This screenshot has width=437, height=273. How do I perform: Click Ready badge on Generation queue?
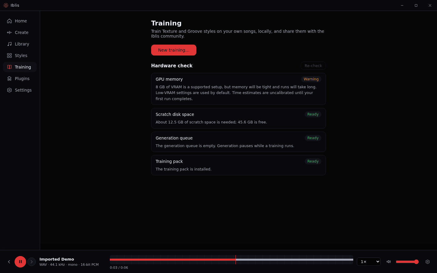(x=313, y=138)
